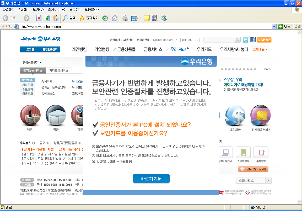Click inside the site search input field
302x213 pixels.
pyautogui.click(x=219, y=40)
